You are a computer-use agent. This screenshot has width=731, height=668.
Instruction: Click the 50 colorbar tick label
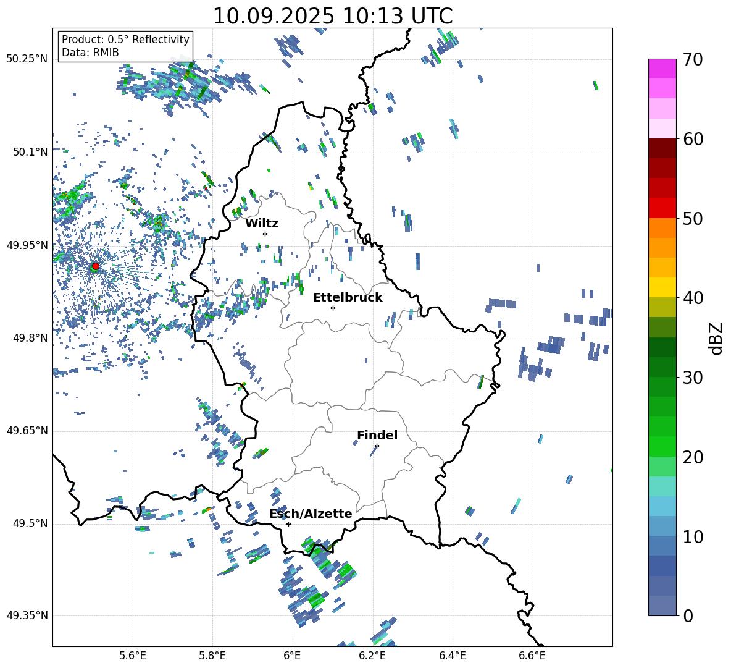(693, 218)
